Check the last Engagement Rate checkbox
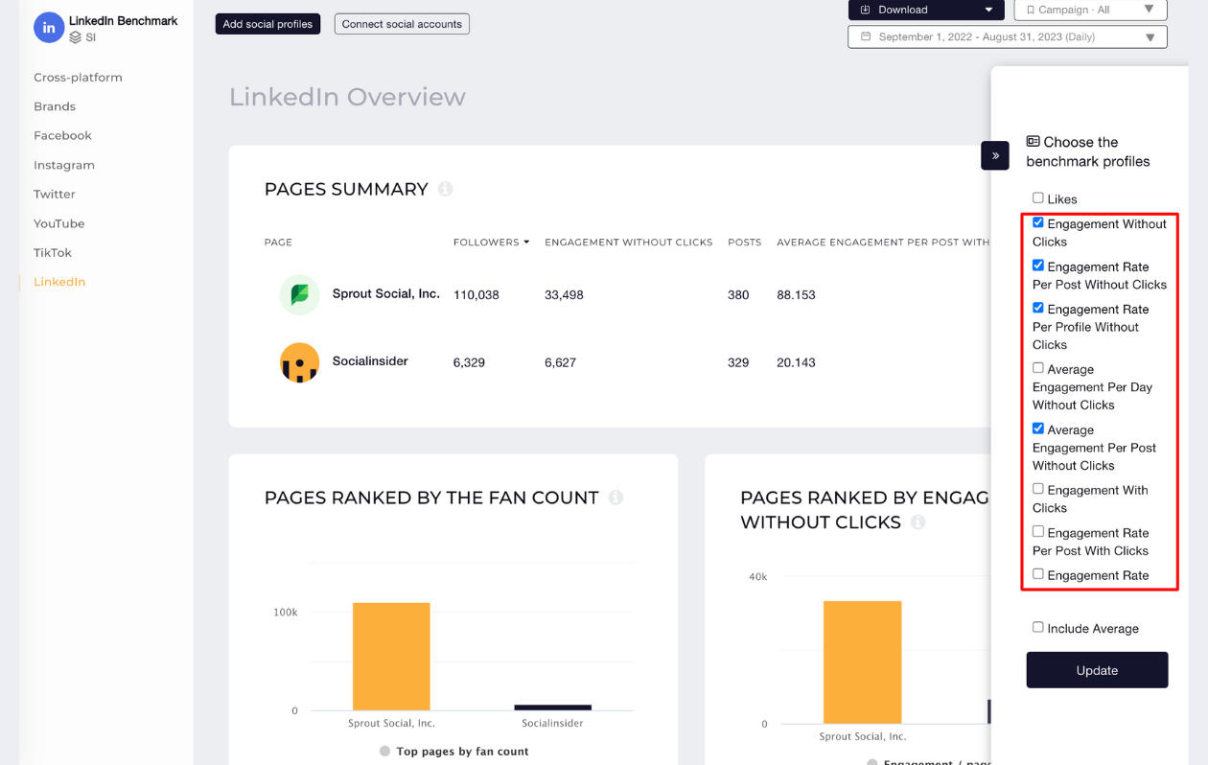The height and width of the screenshot is (765, 1208). (x=1037, y=574)
